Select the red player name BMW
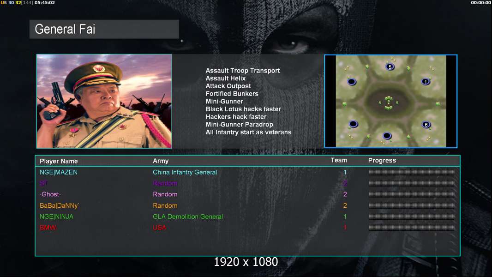Image resolution: width=492 pixels, height=277 pixels. pos(48,228)
